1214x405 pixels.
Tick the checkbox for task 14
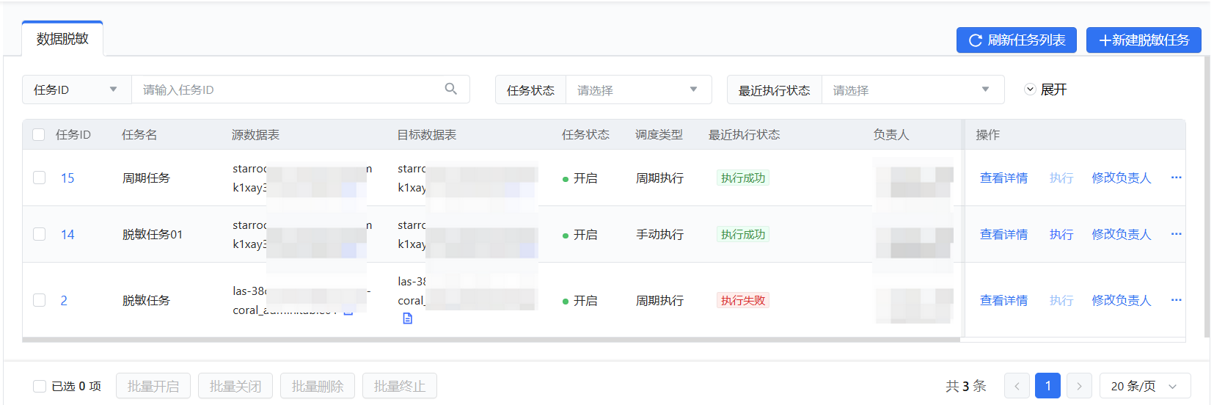40,234
